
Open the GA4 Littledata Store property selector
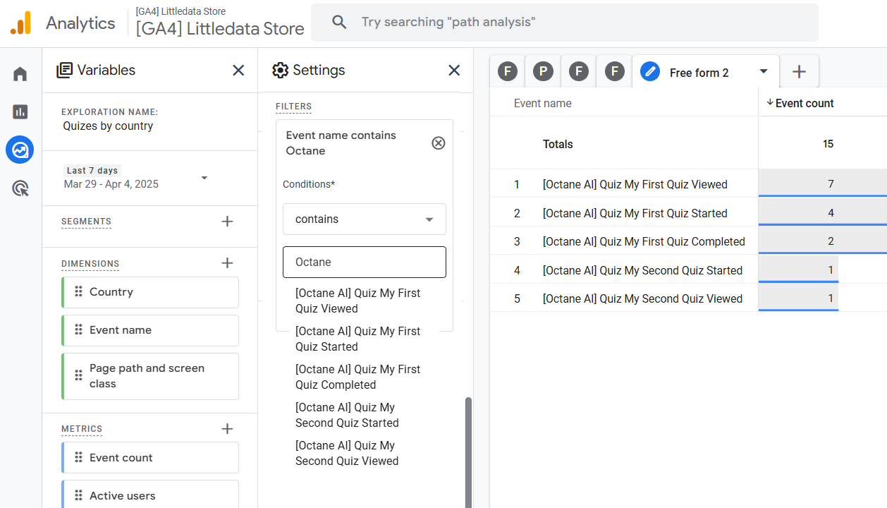pos(220,23)
